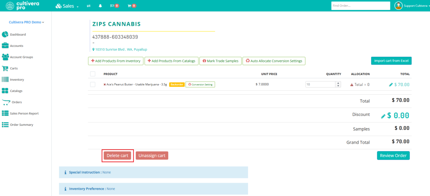This screenshot has width=430, height=196.
Task: Click Review Order button
Action: (393, 155)
